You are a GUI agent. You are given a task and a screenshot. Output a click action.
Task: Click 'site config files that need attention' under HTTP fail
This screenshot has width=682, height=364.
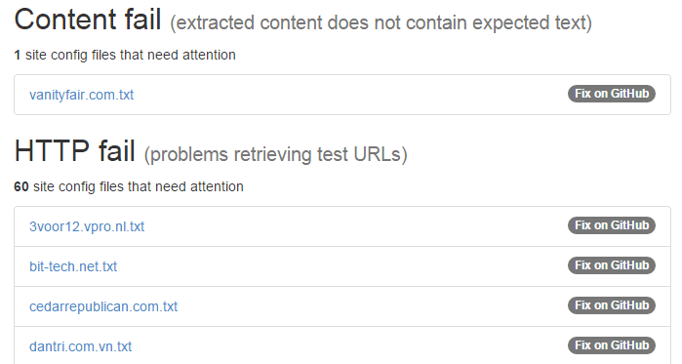(x=139, y=187)
